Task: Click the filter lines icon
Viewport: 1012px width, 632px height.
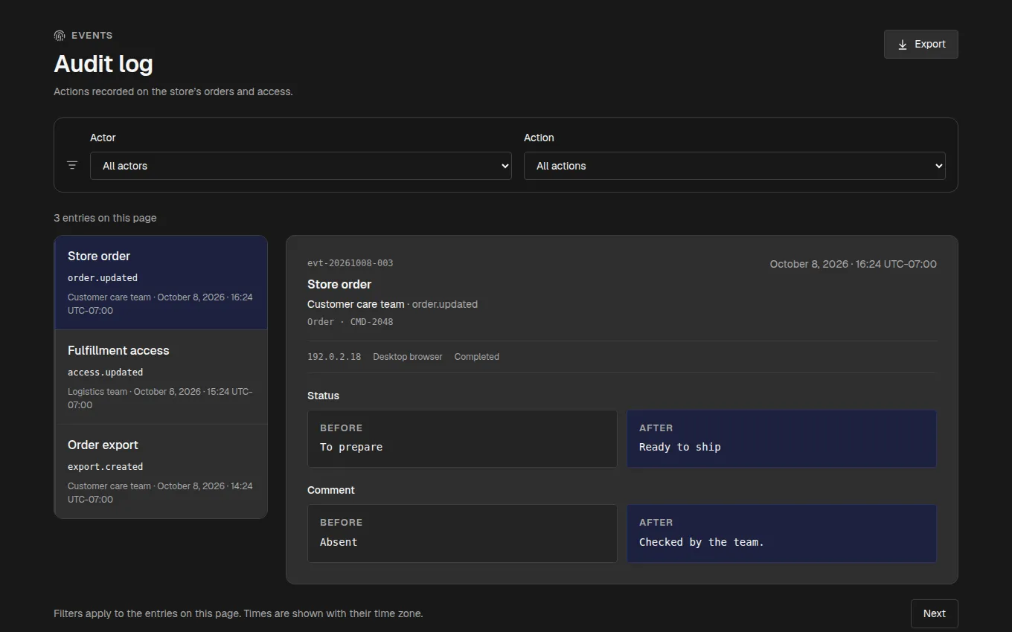Action: pyautogui.click(x=72, y=165)
